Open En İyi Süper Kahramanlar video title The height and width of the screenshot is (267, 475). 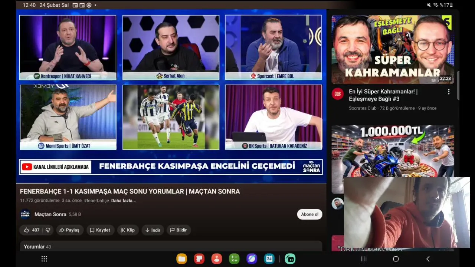point(383,95)
